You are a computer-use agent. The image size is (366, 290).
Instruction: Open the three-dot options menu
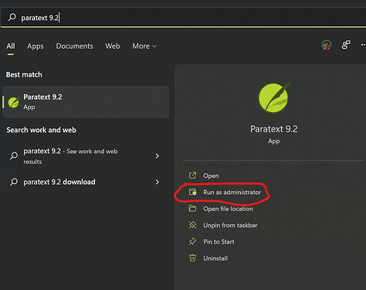coord(363,45)
